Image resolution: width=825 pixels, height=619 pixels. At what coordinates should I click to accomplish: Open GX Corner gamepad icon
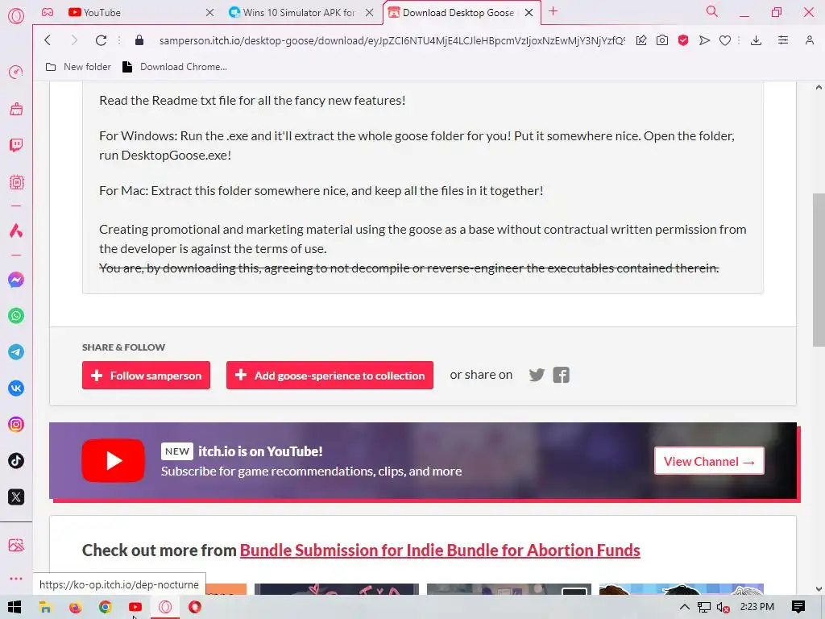click(48, 12)
